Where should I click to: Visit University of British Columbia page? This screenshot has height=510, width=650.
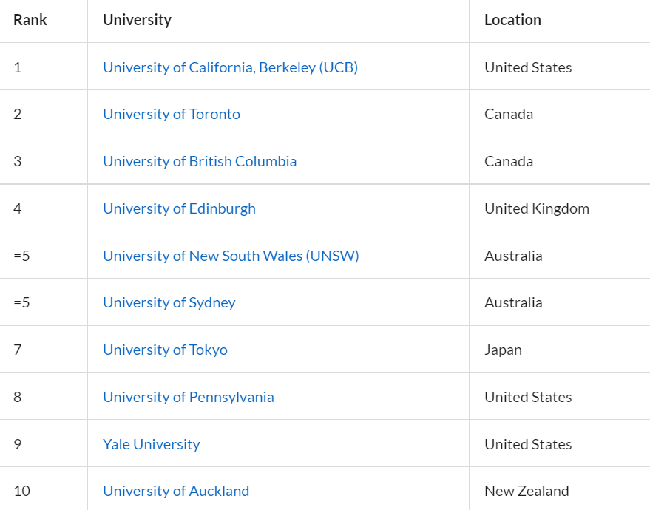200,161
